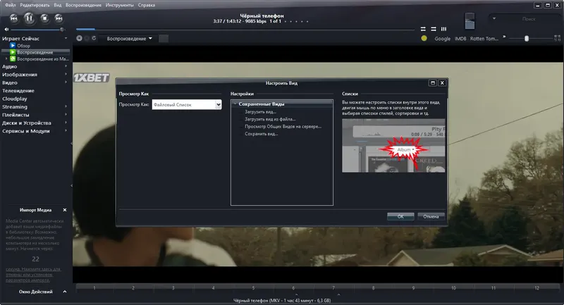This screenshot has height=305, width=564.
Task: Click OK in Настроить Вид dialog
Action: coord(400,217)
